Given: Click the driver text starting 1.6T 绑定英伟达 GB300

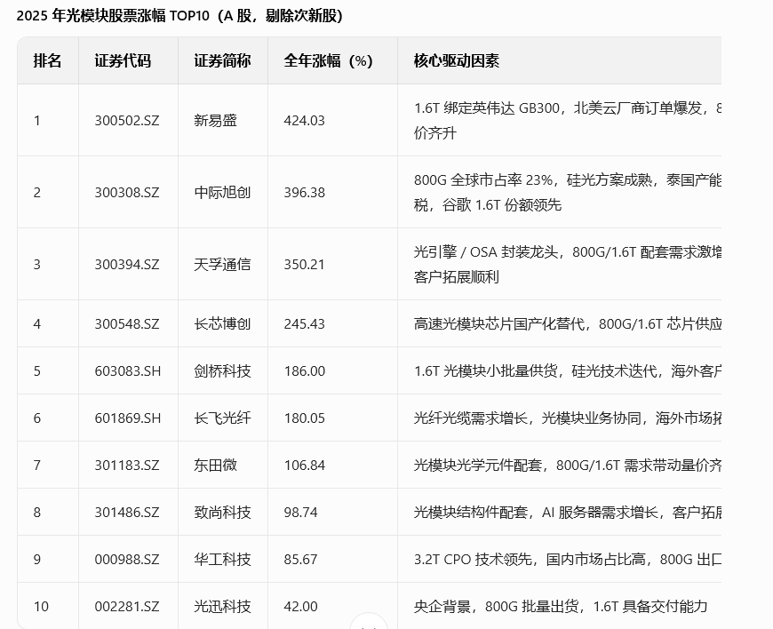Looking at the screenshot, I should click(x=568, y=120).
